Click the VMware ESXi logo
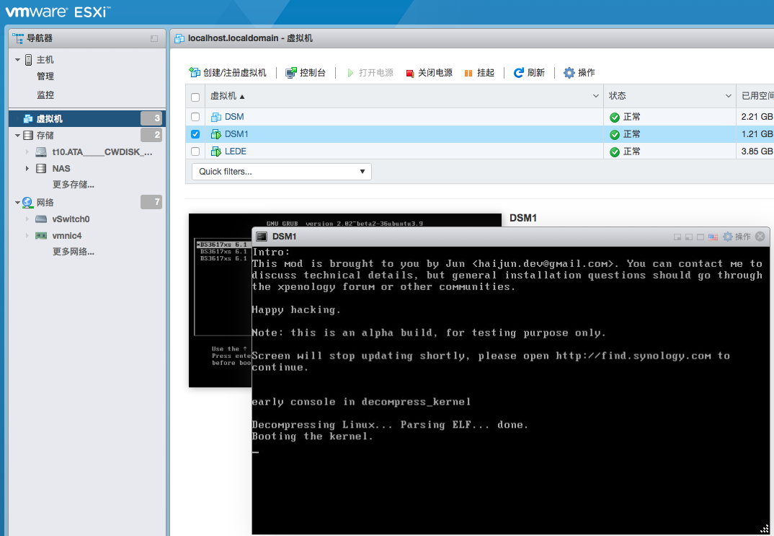The width and height of the screenshot is (774, 536). (58, 12)
